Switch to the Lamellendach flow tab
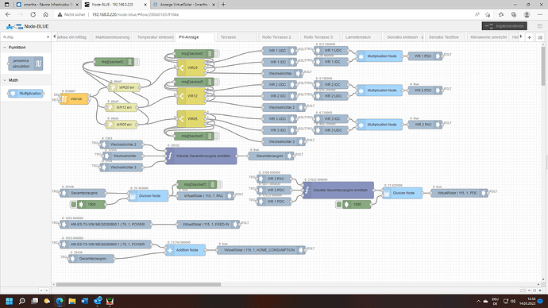548x308 pixels. pyautogui.click(x=362, y=37)
